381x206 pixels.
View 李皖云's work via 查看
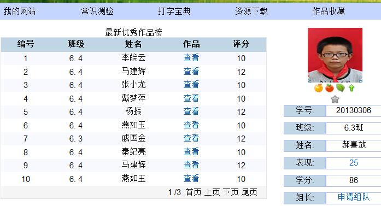[191, 58]
